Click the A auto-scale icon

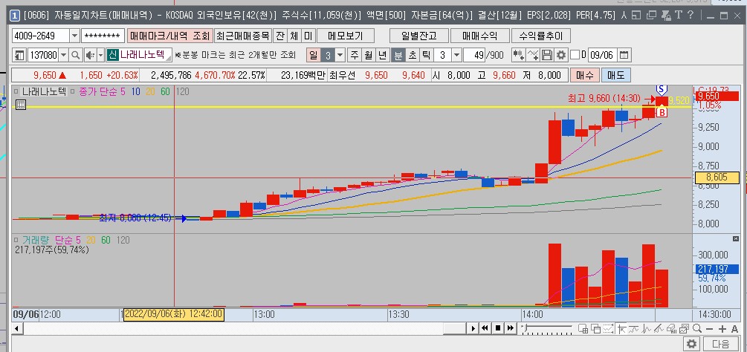pyautogui.click(x=734, y=329)
